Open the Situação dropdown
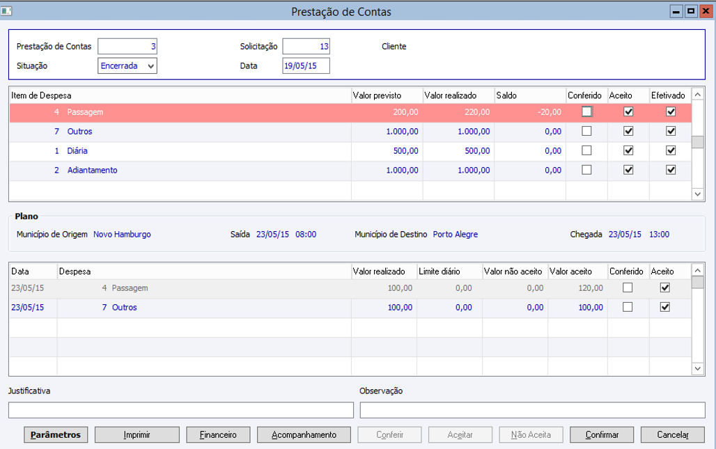 tap(151, 66)
